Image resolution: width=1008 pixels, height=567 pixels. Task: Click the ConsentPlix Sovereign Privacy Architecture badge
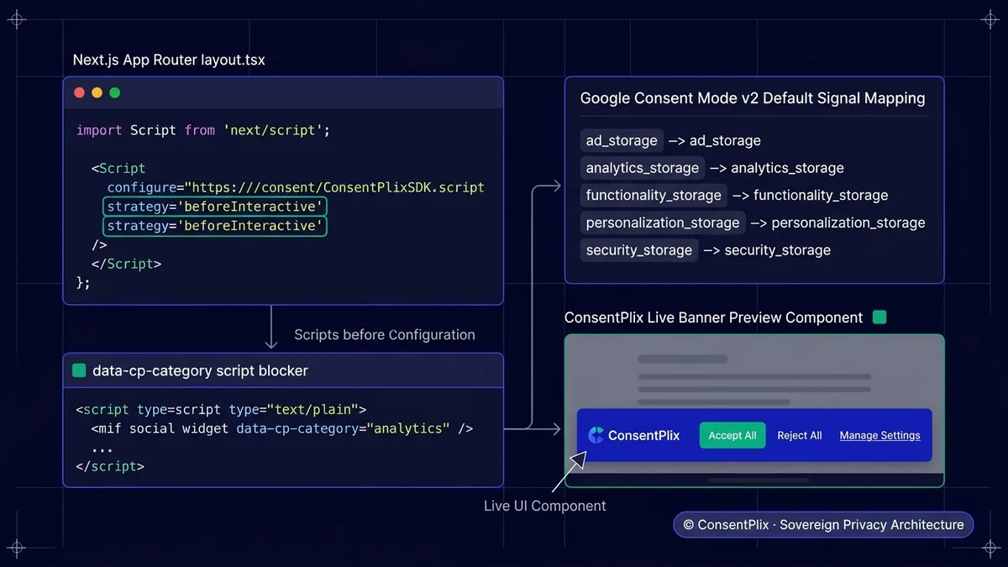(823, 525)
